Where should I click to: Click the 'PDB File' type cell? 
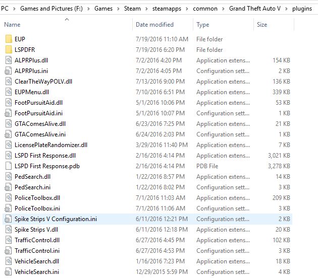[207, 166]
